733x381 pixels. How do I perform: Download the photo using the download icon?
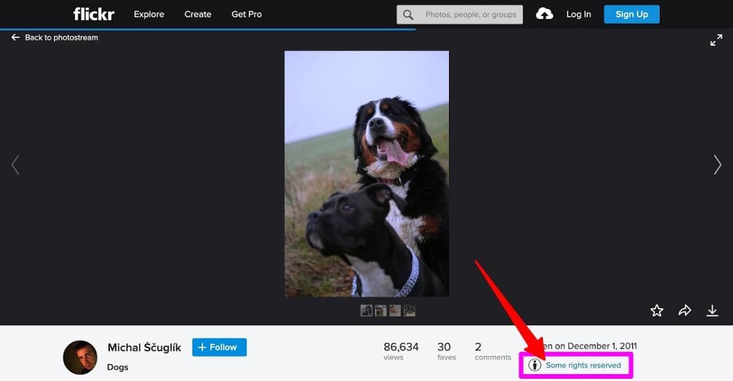pyautogui.click(x=712, y=310)
